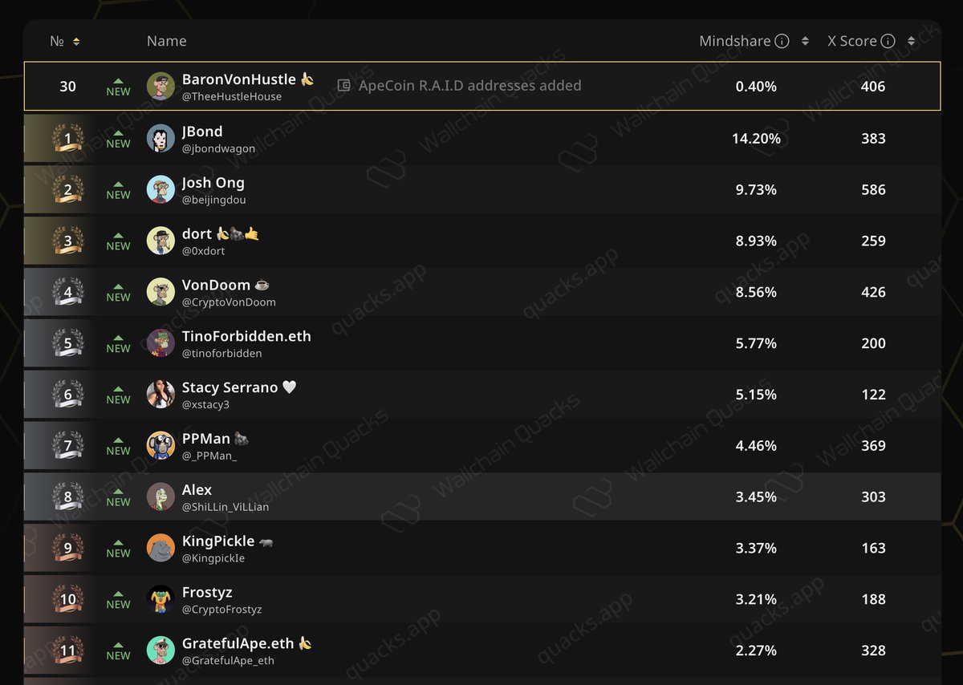This screenshot has width=963, height=685.
Task: Select the TinoForbidden.eth row name
Action: [x=246, y=336]
